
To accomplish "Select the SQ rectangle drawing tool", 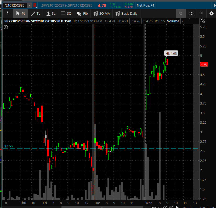I will pyautogui.click(x=66, y=13).
